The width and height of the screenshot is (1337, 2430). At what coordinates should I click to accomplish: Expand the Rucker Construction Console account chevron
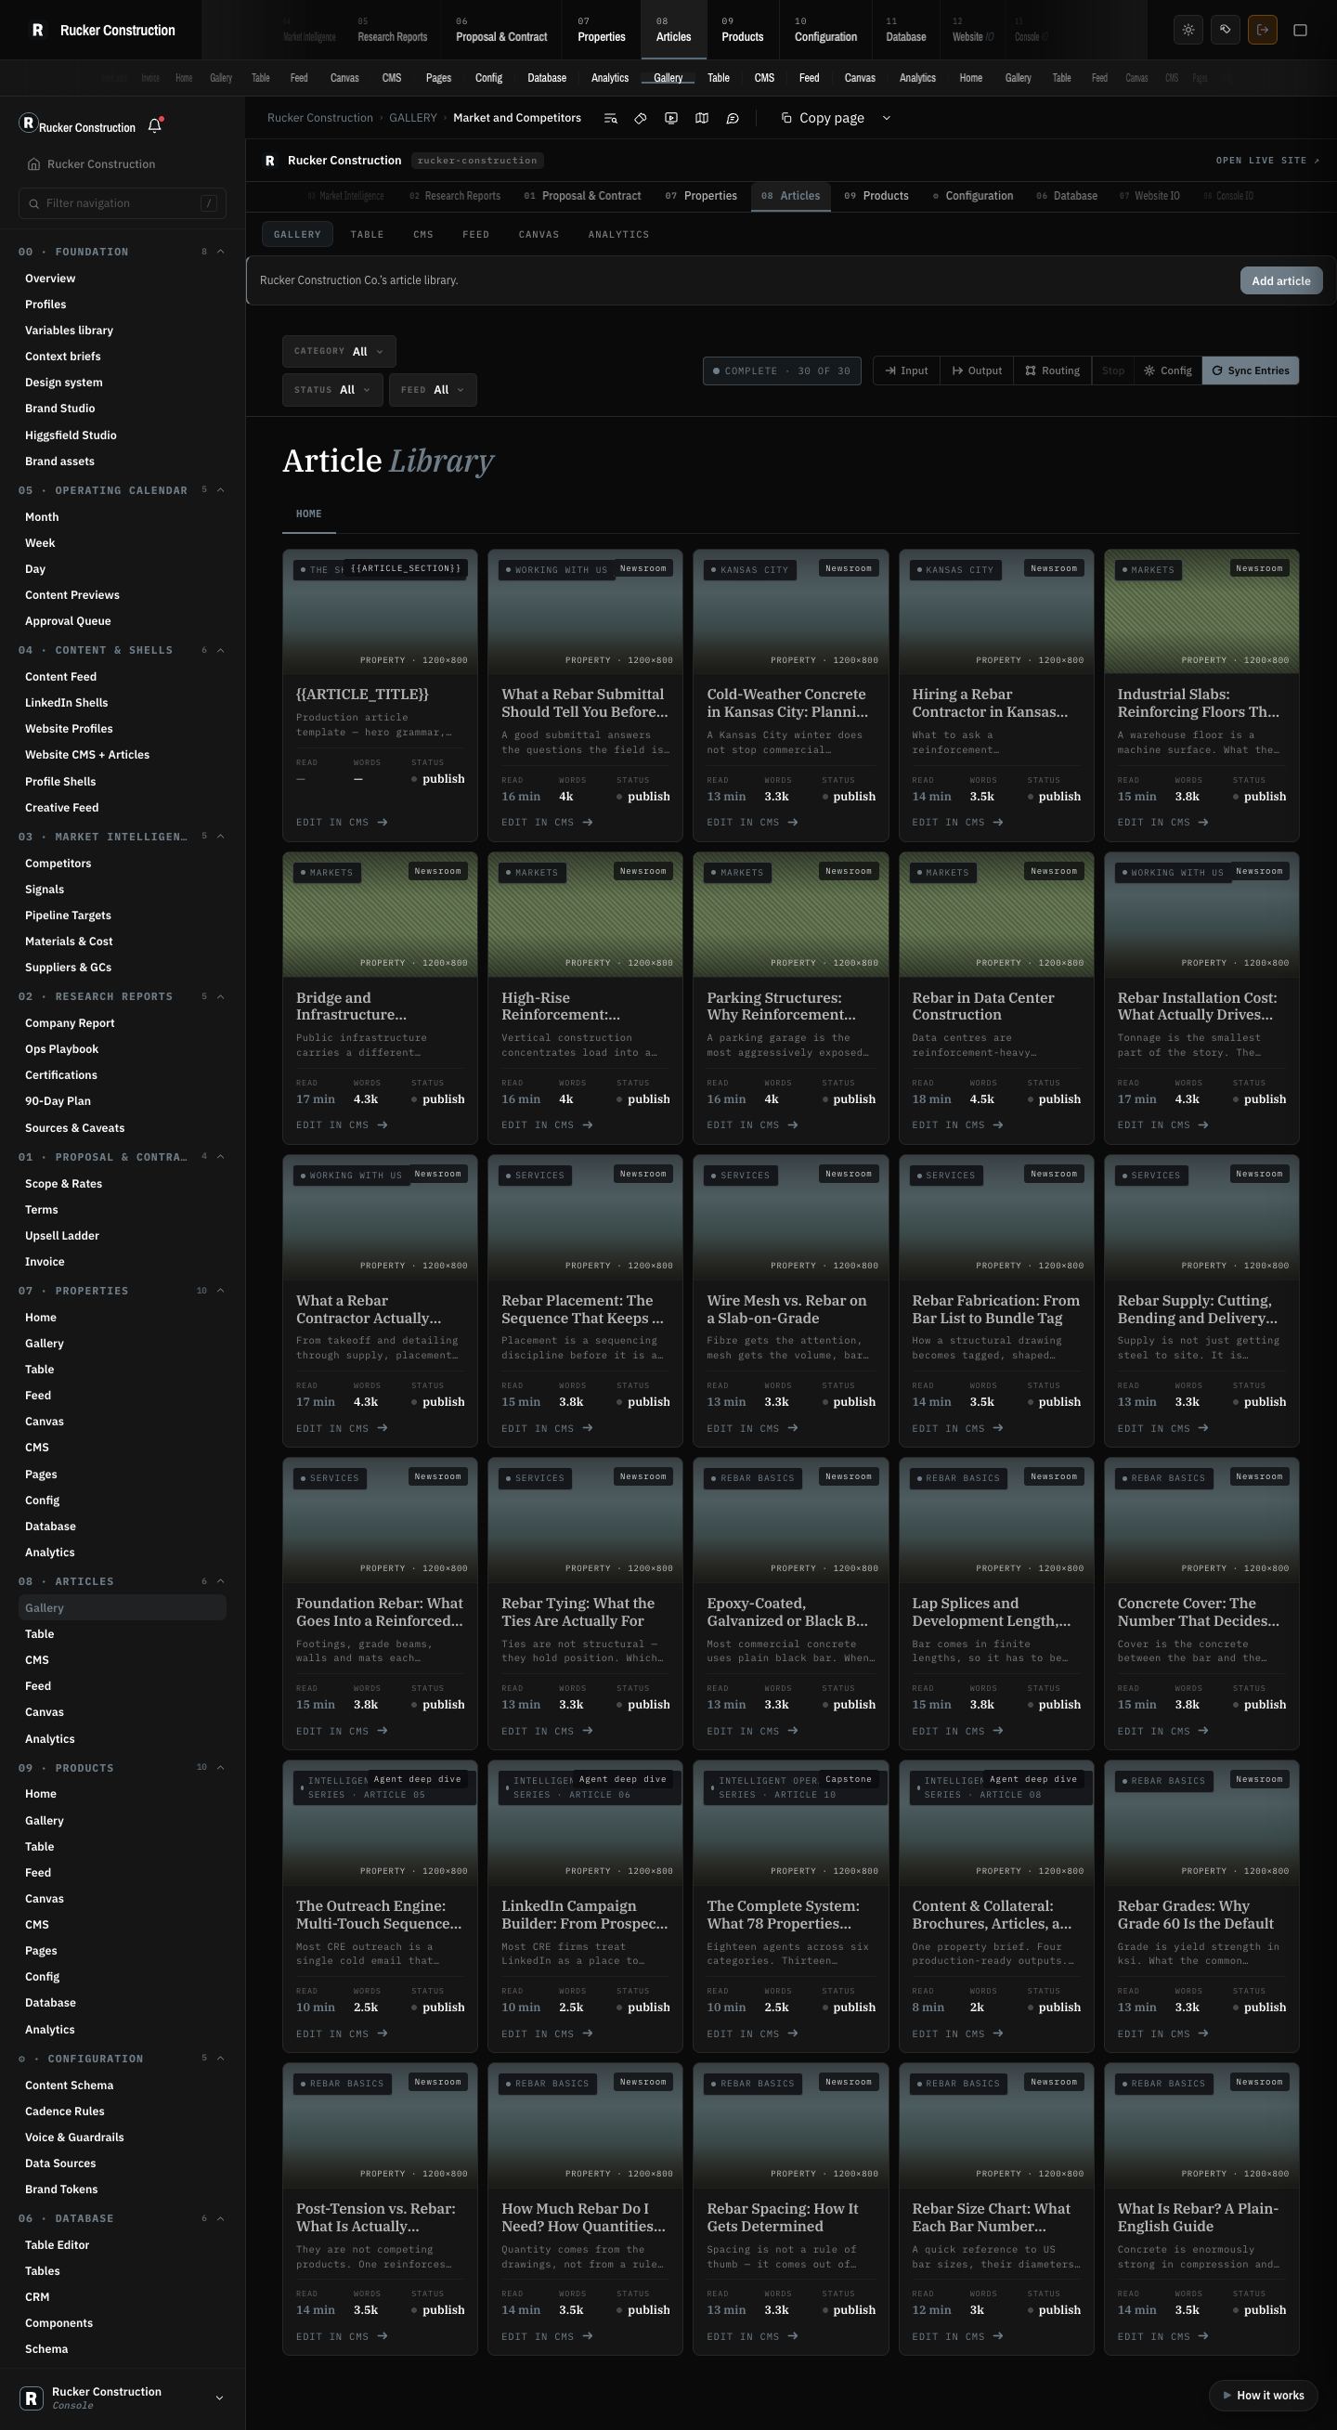(x=220, y=2398)
